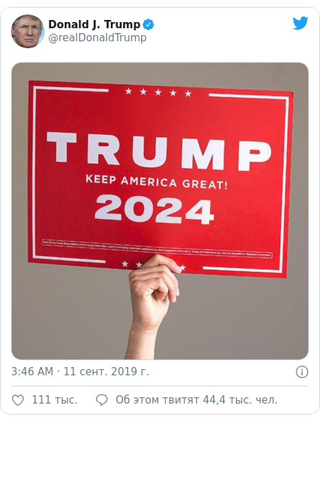Screen dimensions: 320x480
Task: Click the Twitter bird logo
Action: 300,23
